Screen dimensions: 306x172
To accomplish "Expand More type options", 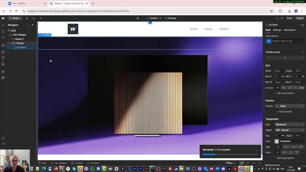I will click(x=284, y=158).
